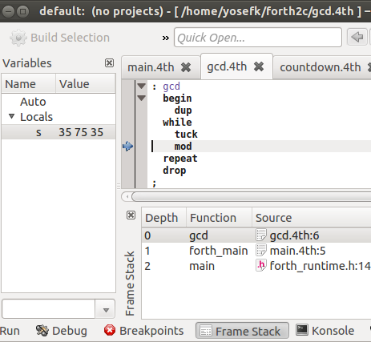Screen dimensions: 371x342
Task: Show the Konsole tool view
Action: [325, 331]
